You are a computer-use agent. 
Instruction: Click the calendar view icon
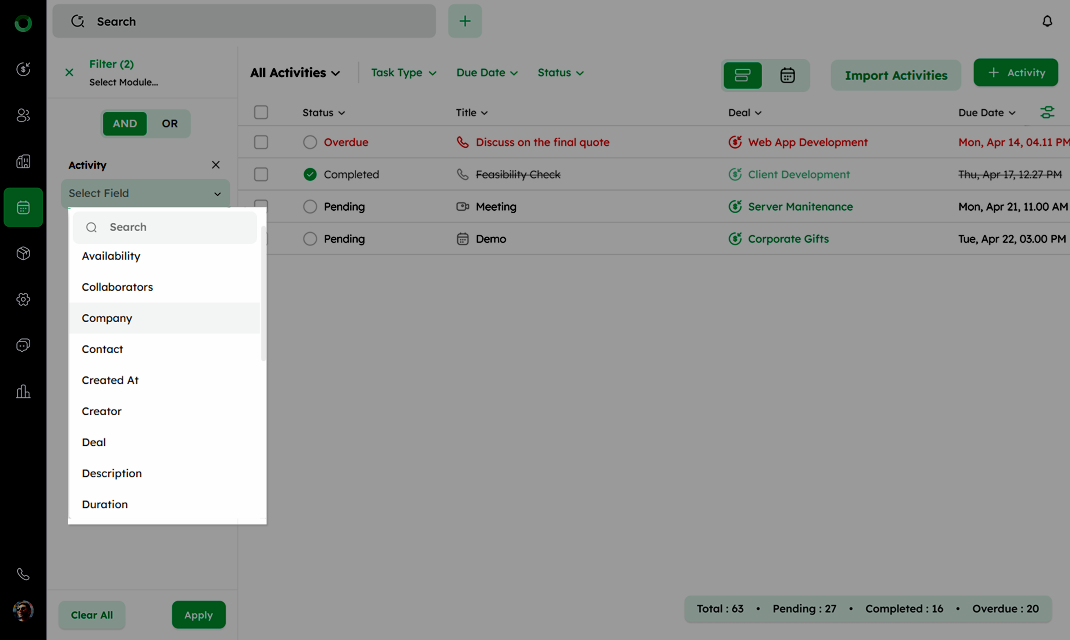coord(787,75)
